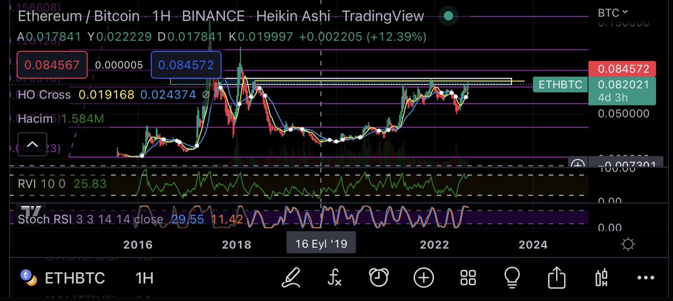
Task: Tap the plus crosshair price button
Action: tap(578, 165)
